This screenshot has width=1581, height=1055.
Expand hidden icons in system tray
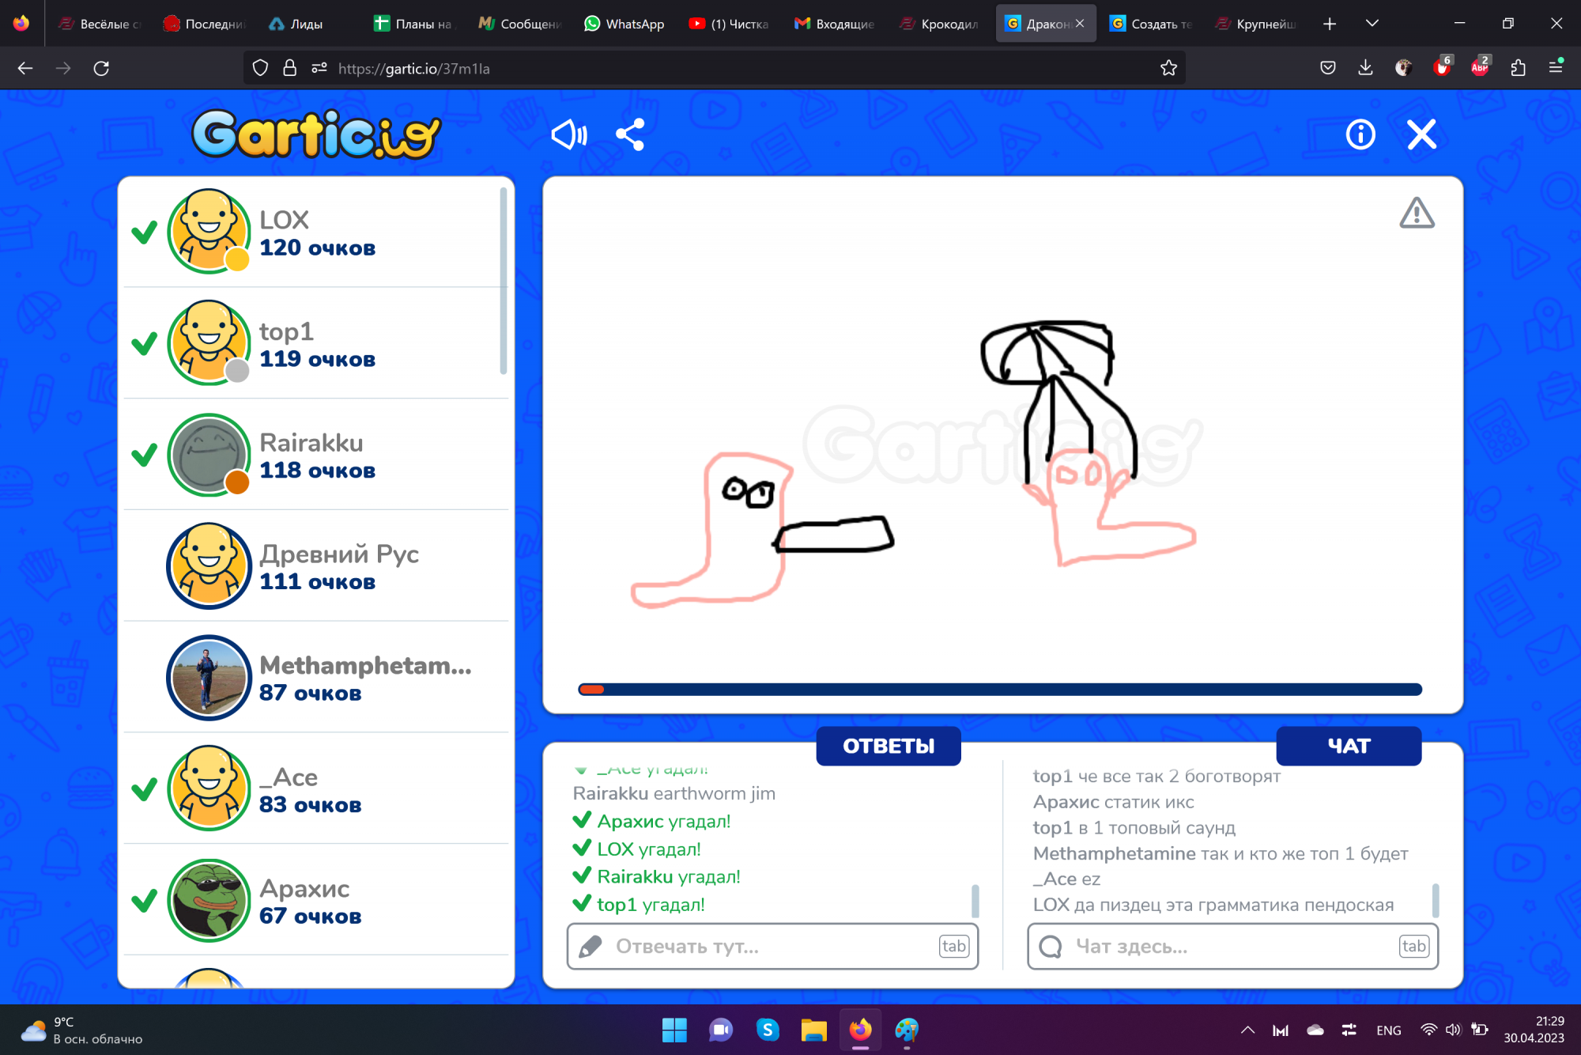pyautogui.click(x=1247, y=1030)
